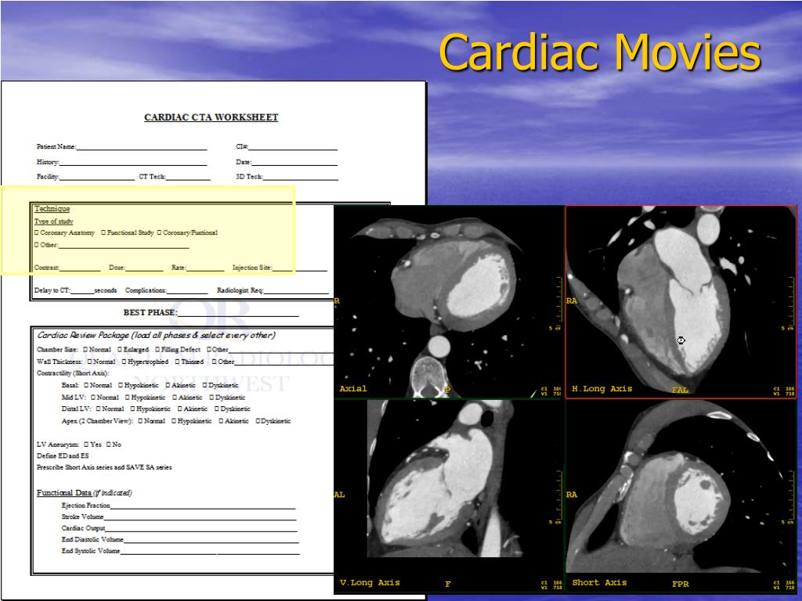
Task: Check Hypokinetic in the Basal row
Action: click(121, 385)
